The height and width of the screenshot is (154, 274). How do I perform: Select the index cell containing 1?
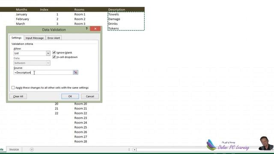pos(57,14)
